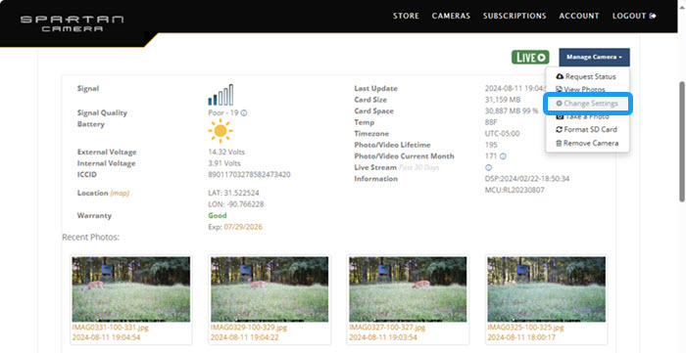Image resolution: width=686 pixels, height=353 pixels.
Task: Click the UTC-05:00 timezone value
Action: click(502, 134)
